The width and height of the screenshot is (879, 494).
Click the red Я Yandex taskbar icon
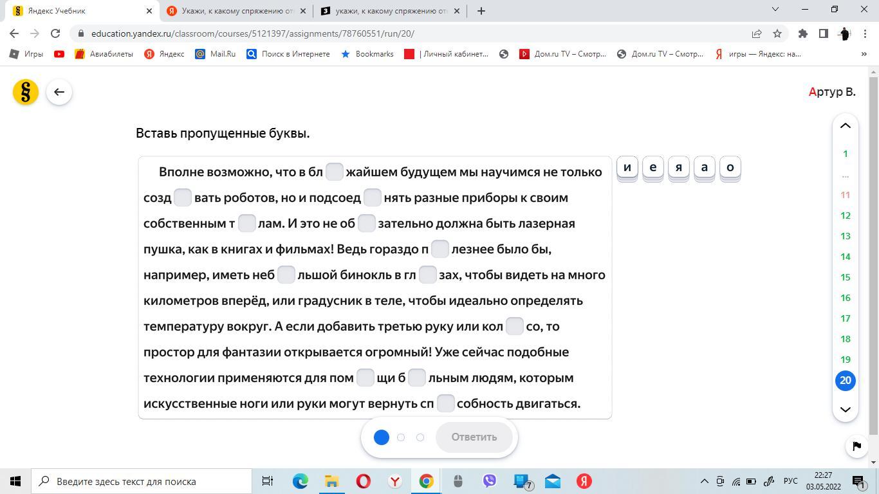coord(584,481)
